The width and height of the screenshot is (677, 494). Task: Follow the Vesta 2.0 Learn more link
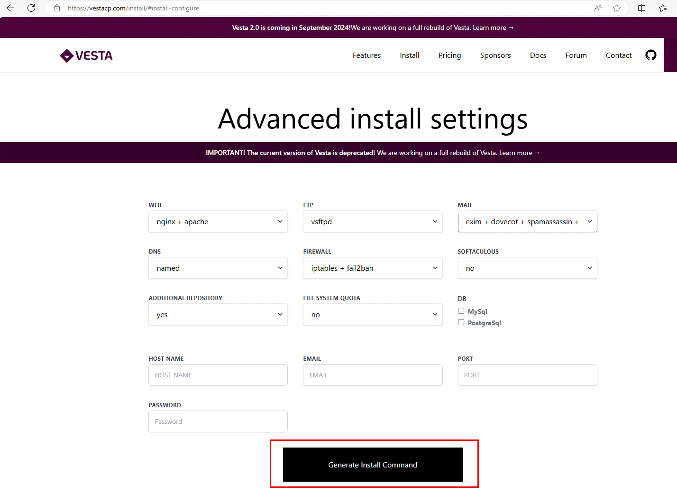pos(493,27)
